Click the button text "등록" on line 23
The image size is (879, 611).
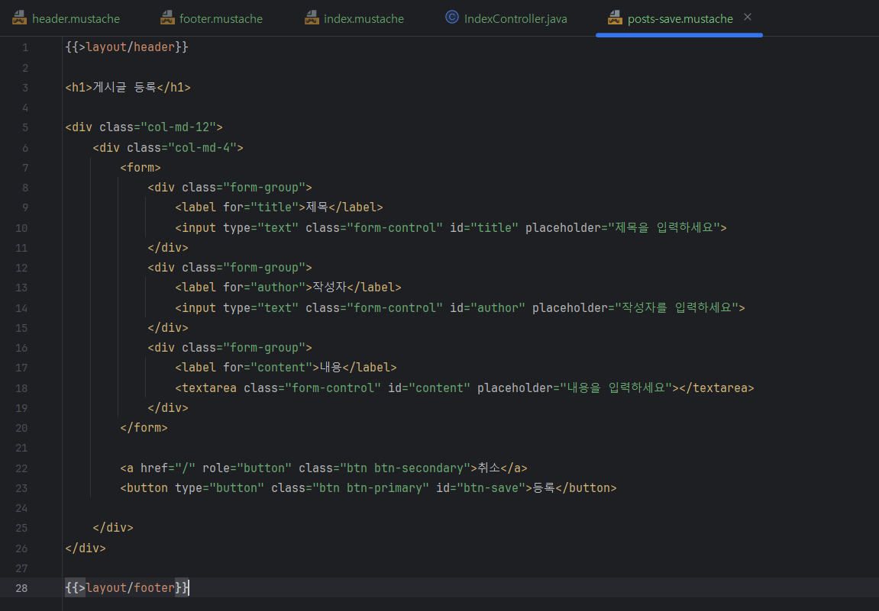pyautogui.click(x=544, y=487)
